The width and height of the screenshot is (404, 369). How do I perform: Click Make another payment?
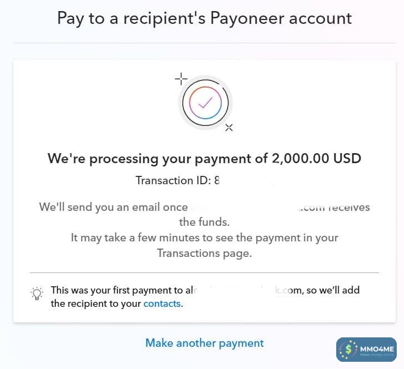[205, 343]
